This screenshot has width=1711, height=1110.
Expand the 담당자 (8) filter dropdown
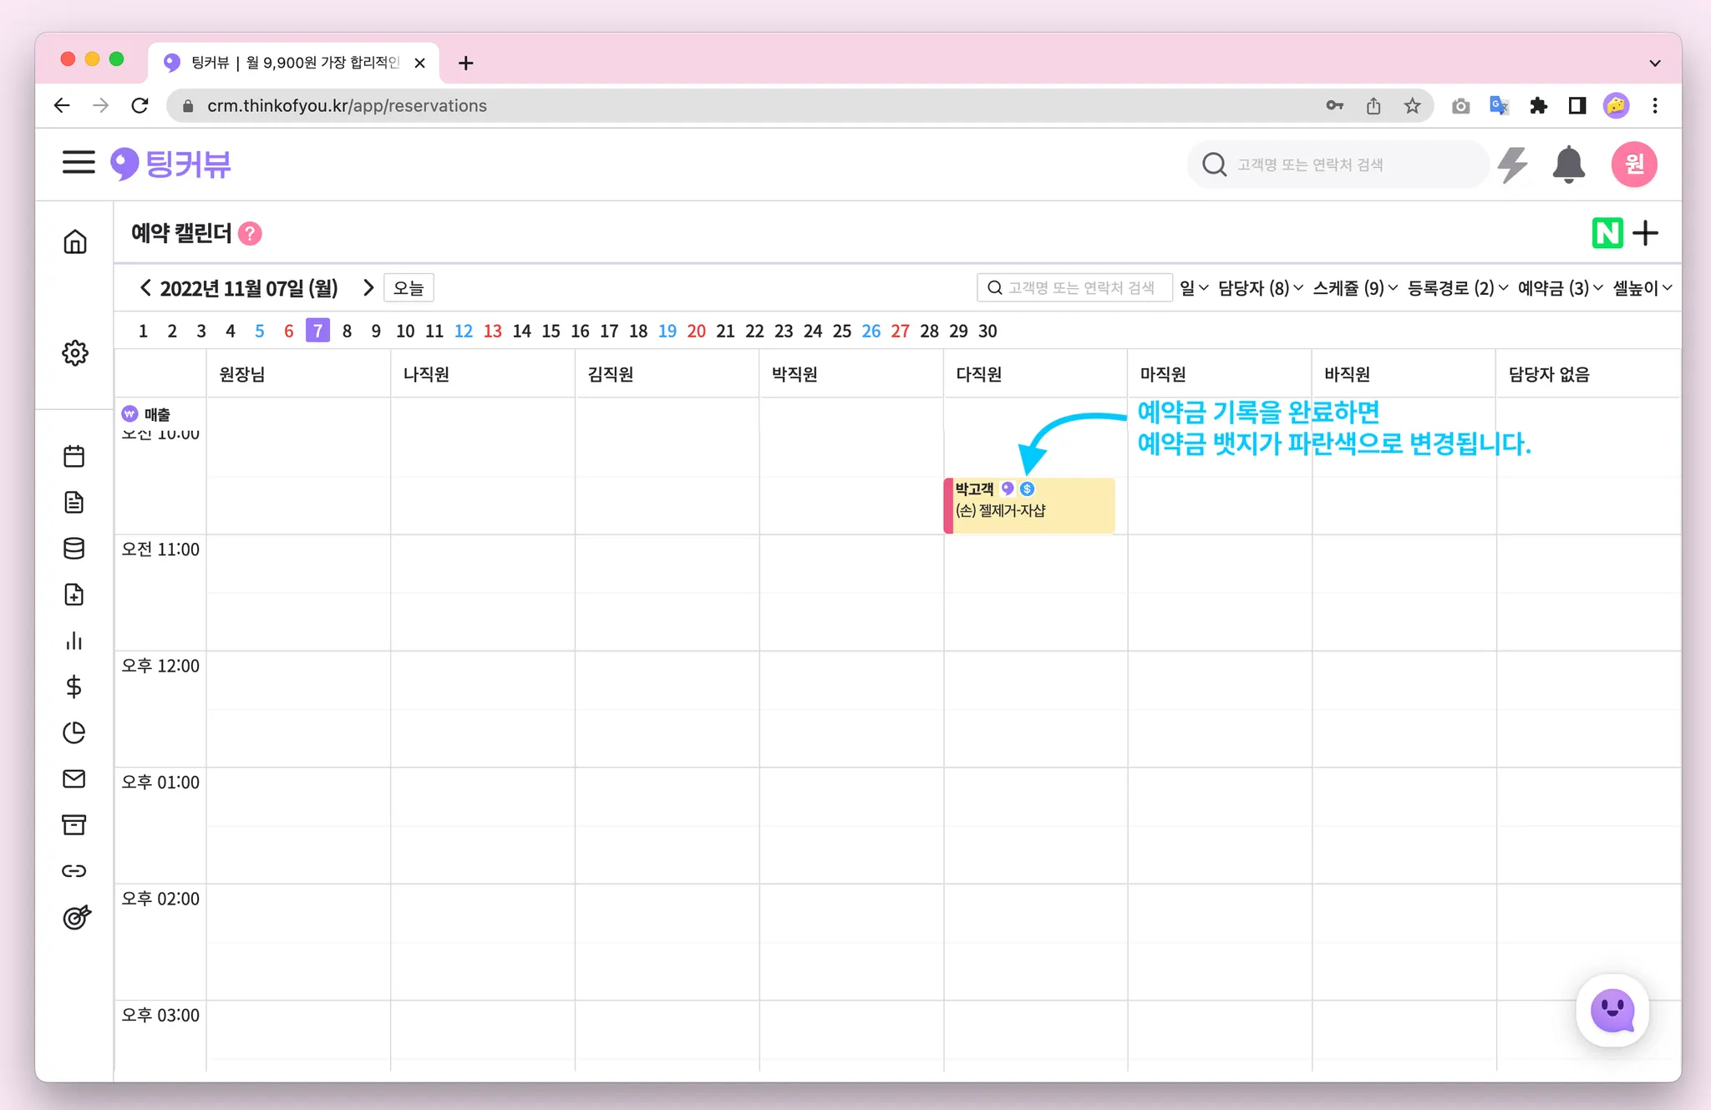point(1260,288)
